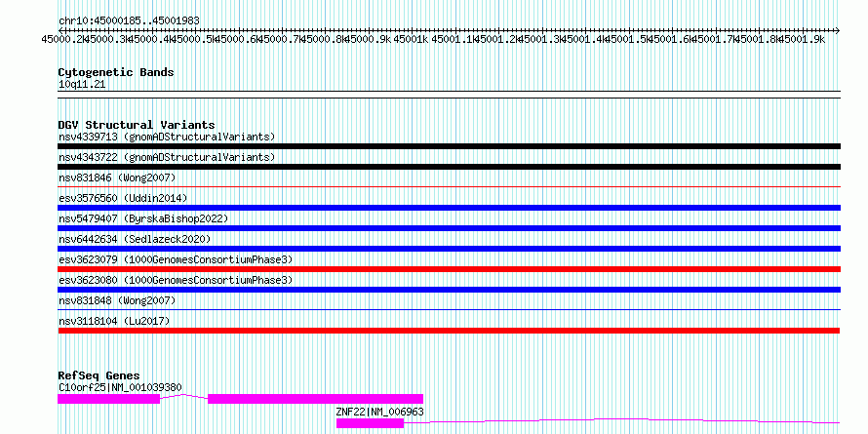The width and height of the screenshot is (868, 434).
Task: Click the magenta ZNF22 exon block
Action: (x=370, y=423)
